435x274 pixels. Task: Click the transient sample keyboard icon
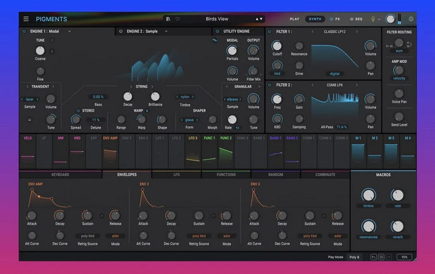coord(30,120)
